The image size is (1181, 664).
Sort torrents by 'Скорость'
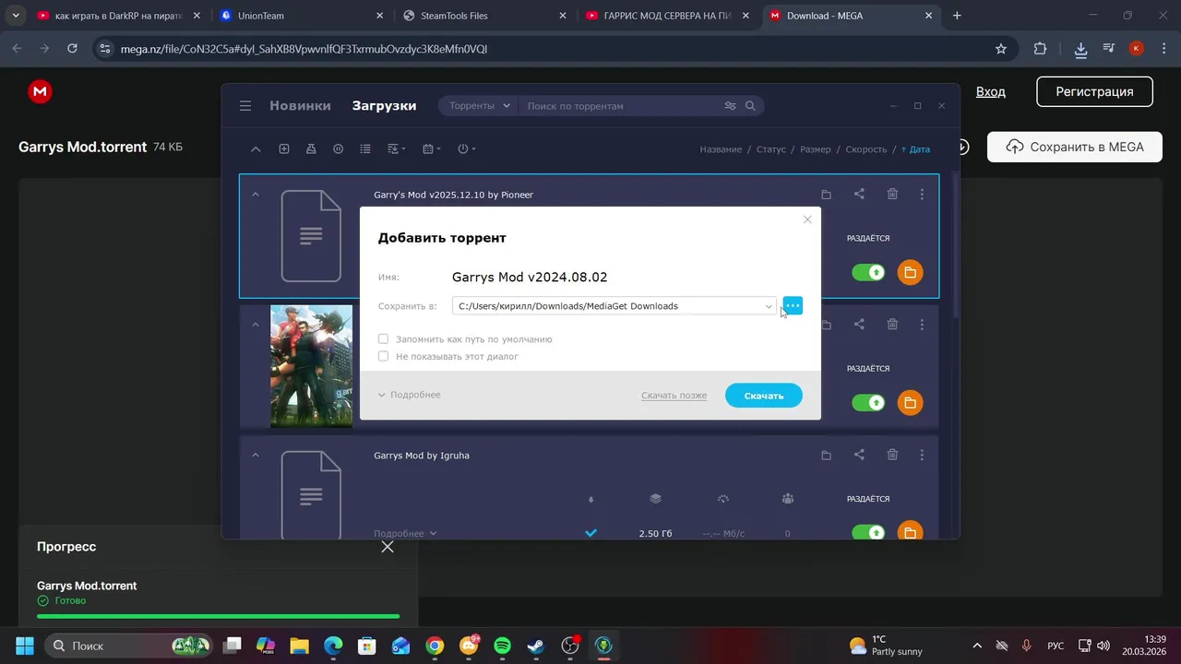click(866, 149)
